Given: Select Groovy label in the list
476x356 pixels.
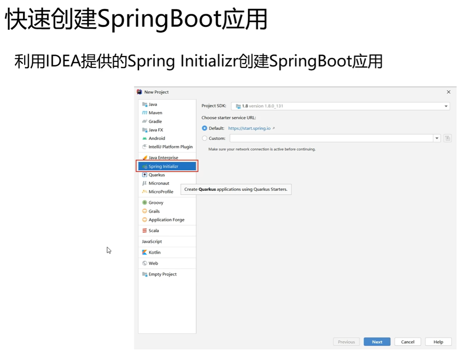Looking at the screenshot, I should pyautogui.click(x=156, y=202).
